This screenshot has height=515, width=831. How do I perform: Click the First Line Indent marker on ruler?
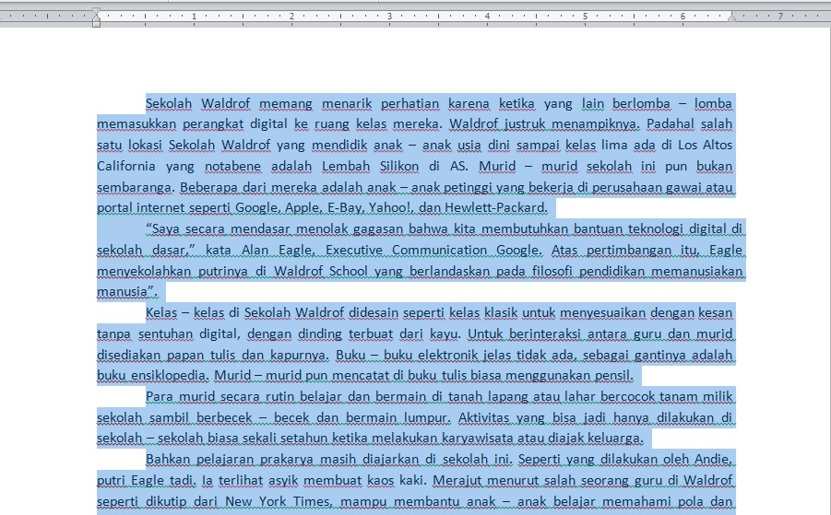click(x=96, y=11)
